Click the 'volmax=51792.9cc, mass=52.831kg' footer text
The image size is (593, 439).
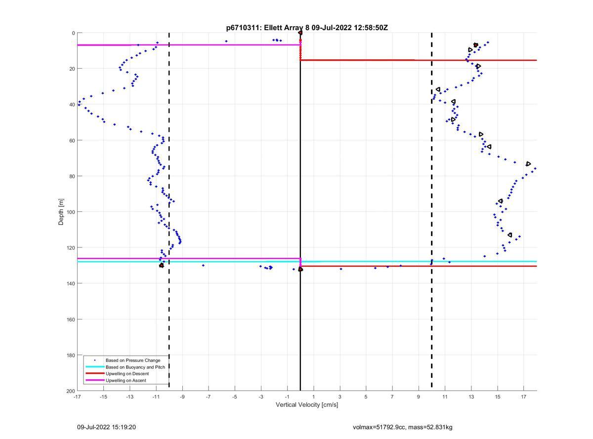point(403,427)
